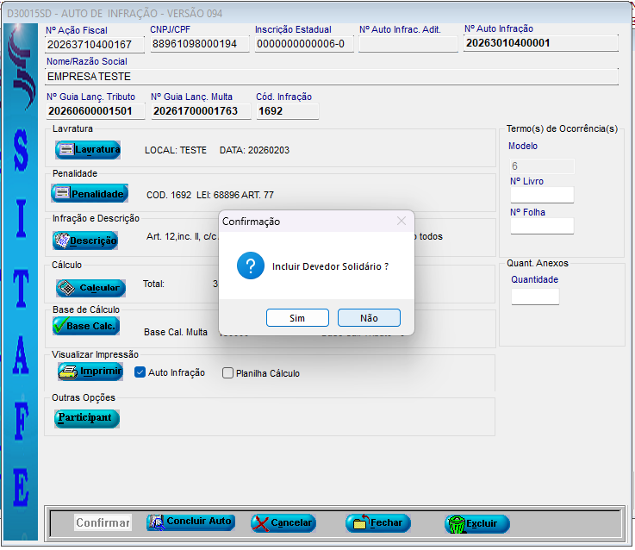Open the Participant button

[86, 418]
